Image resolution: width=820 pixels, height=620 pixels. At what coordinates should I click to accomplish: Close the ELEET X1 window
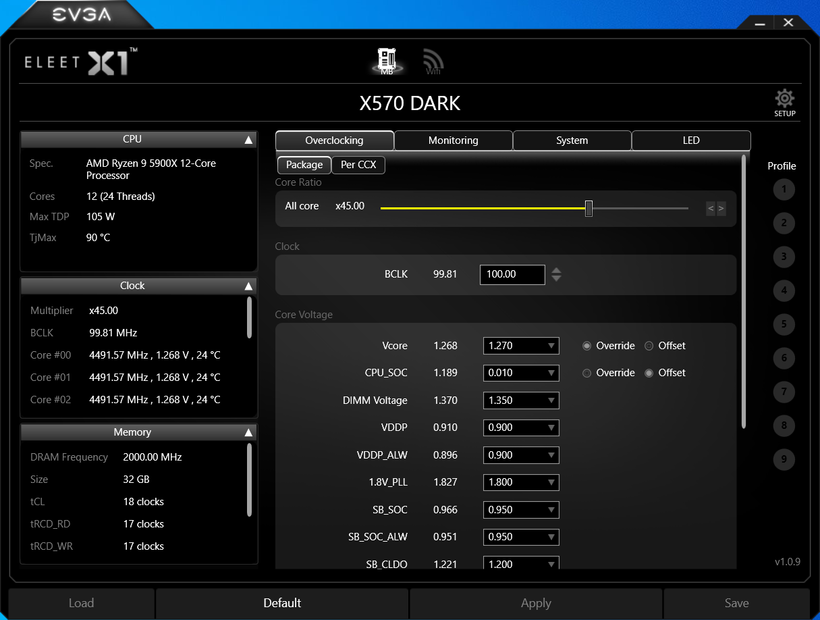(x=788, y=22)
